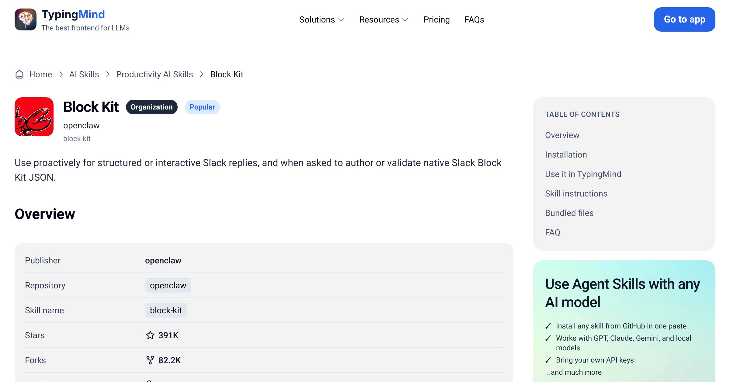Open the FAQs page

coord(474,19)
